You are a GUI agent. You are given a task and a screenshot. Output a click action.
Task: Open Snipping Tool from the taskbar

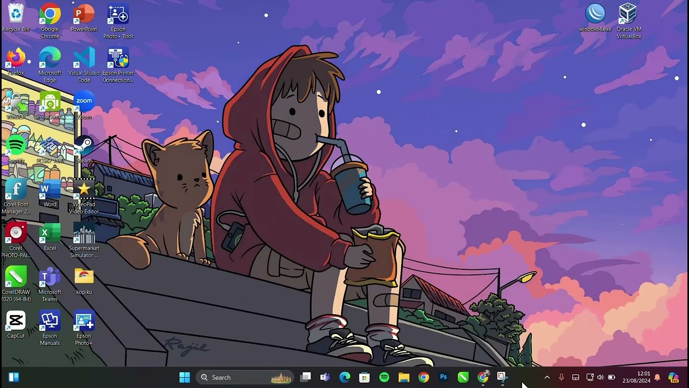[x=502, y=377]
